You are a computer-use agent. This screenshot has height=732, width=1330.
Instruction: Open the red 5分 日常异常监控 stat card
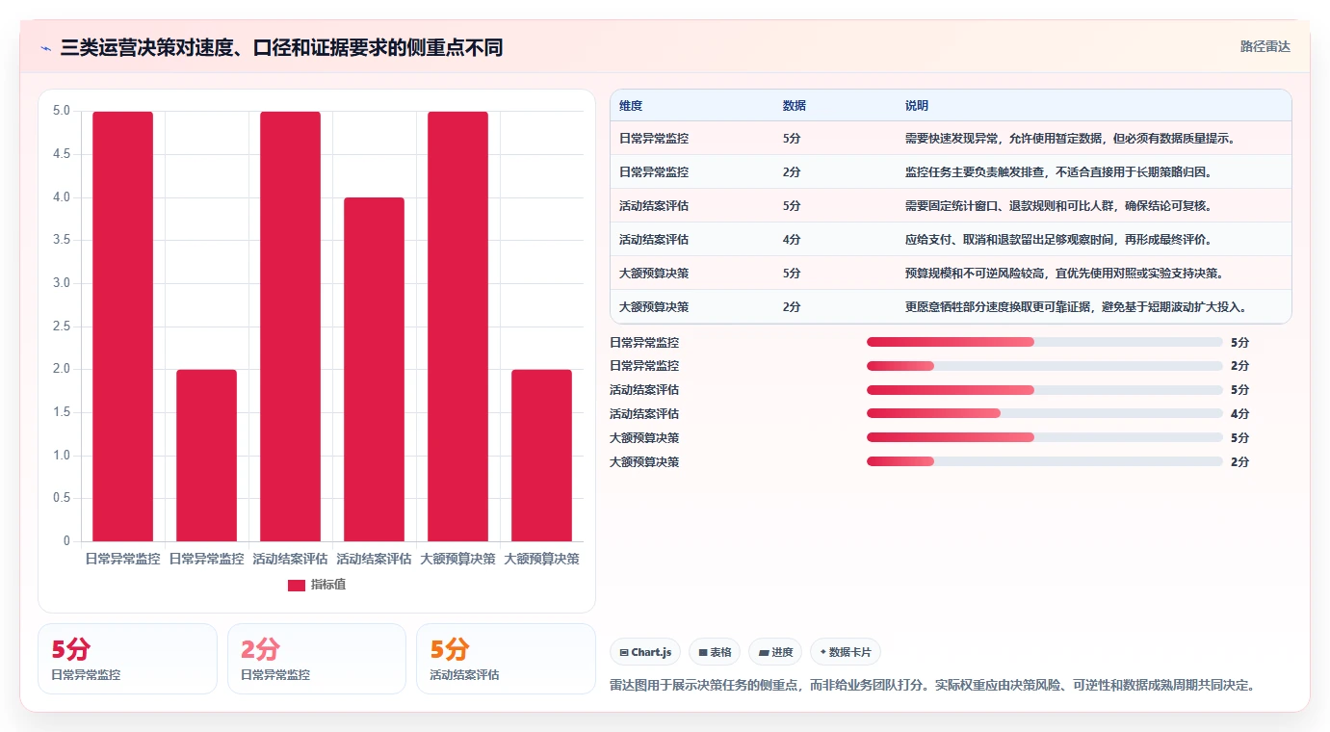(x=127, y=659)
